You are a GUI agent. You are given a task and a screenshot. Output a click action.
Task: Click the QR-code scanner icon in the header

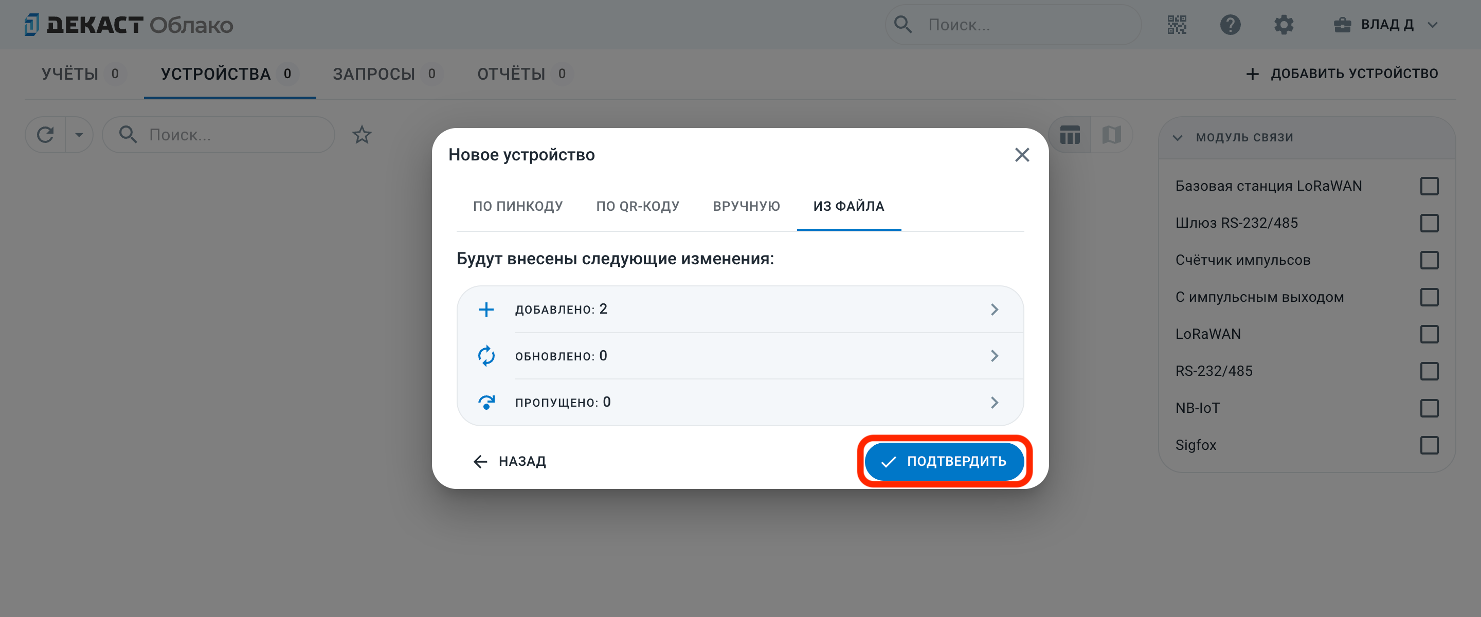(x=1176, y=25)
